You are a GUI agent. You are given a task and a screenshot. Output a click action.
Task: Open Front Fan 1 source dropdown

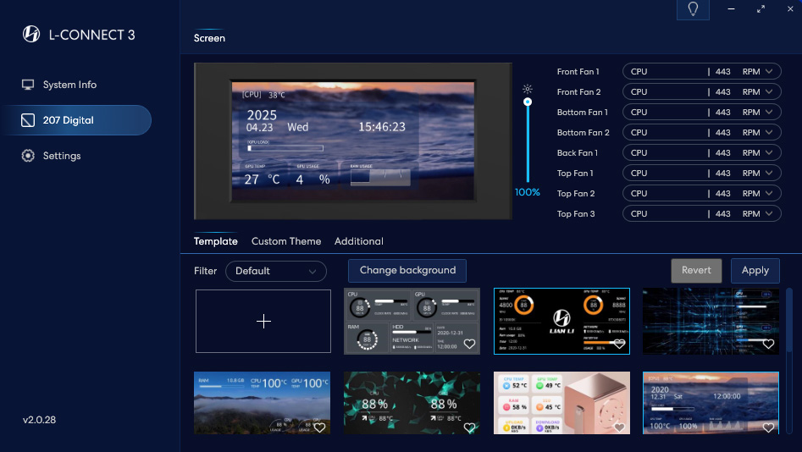[701, 72]
